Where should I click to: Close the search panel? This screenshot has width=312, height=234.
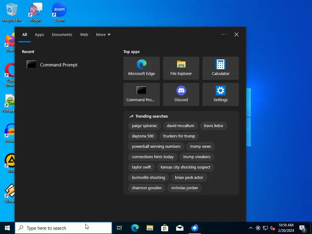236,34
